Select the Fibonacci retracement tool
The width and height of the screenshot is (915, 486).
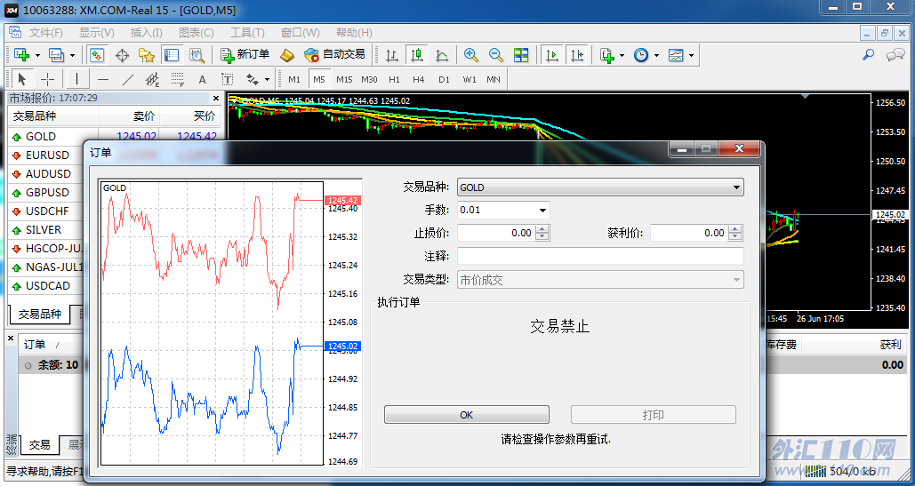click(x=178, y=79)
